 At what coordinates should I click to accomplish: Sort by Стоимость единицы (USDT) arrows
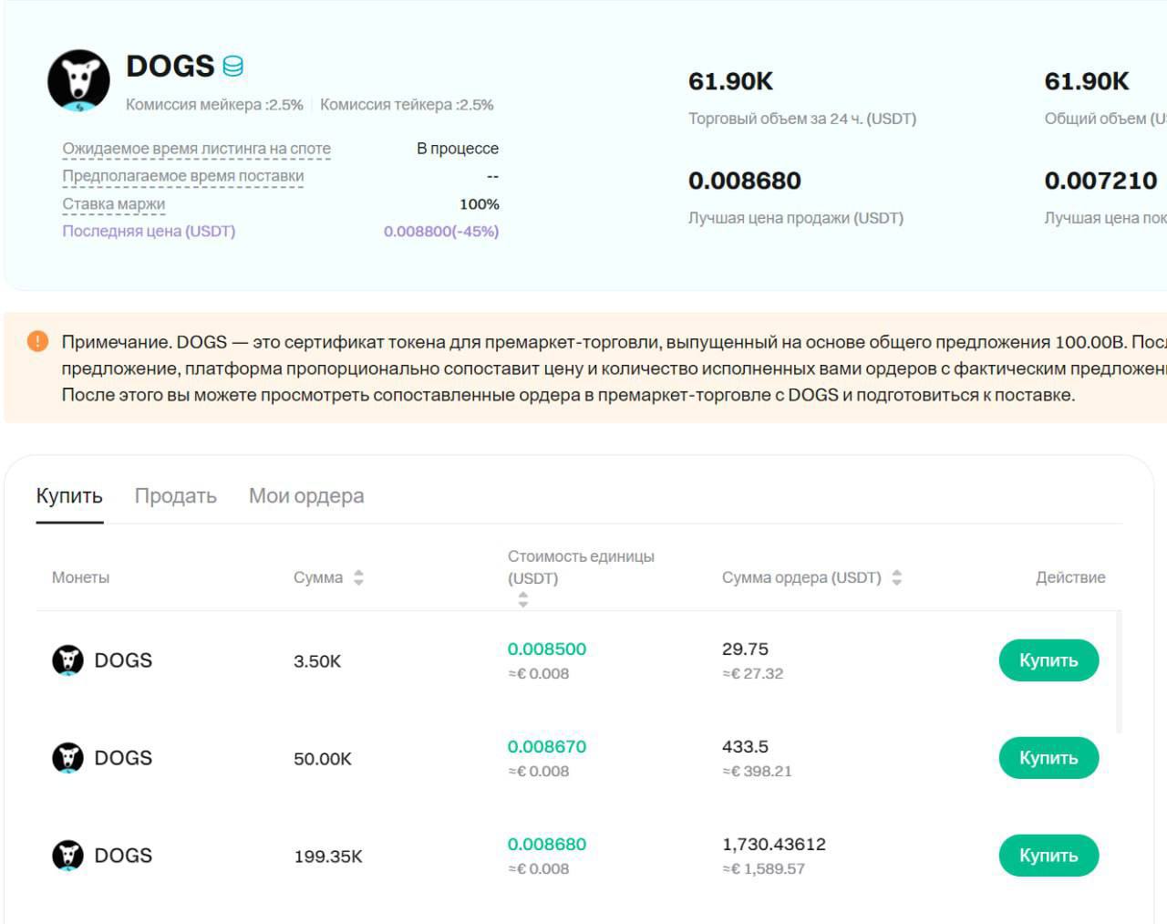[522, 599]
